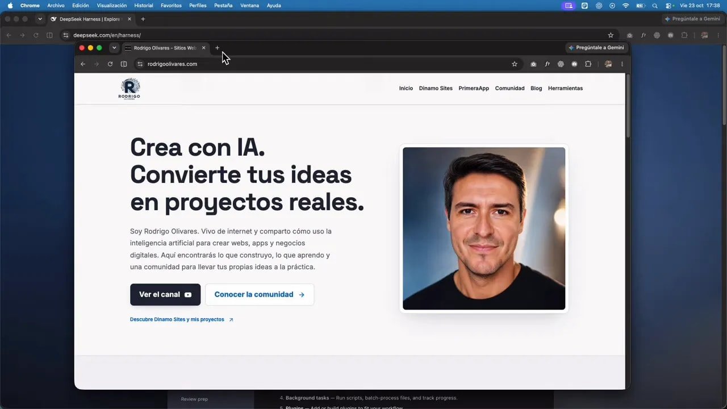Open the Herramientas nav link

pos(565,88)
